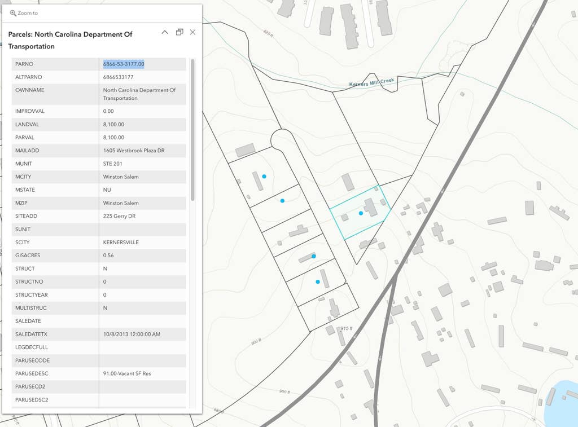Viewport: 578px width, 427px height.
Task: Click the 915 ft contour label
Action: (346, 328)
